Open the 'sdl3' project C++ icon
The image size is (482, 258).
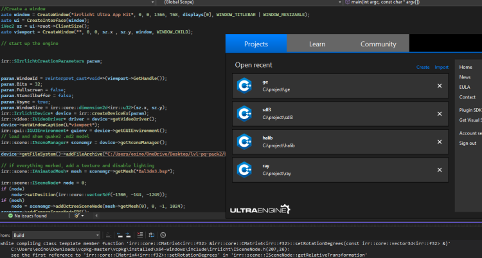click(244, 114)
